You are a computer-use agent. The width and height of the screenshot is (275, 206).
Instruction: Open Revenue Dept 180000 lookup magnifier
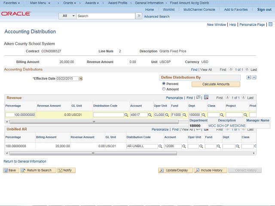203,115
